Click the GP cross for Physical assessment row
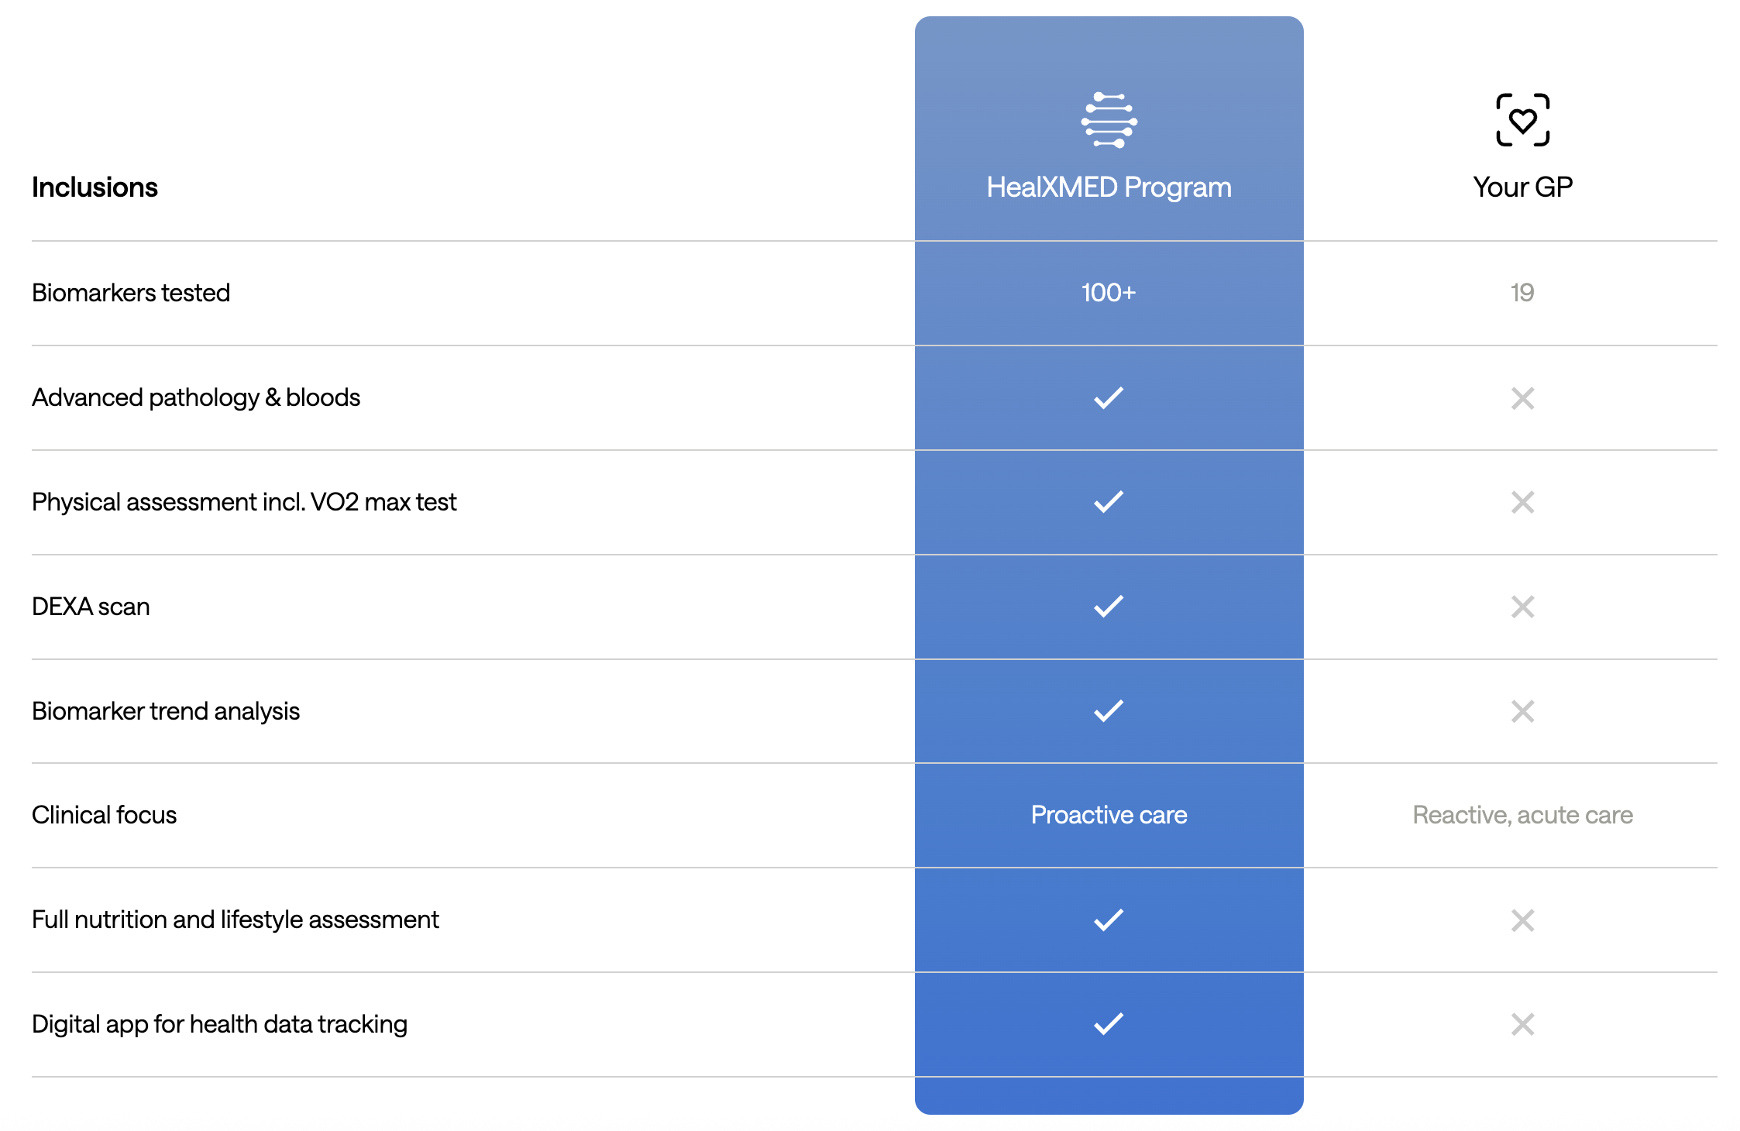 click(1522, 503)
